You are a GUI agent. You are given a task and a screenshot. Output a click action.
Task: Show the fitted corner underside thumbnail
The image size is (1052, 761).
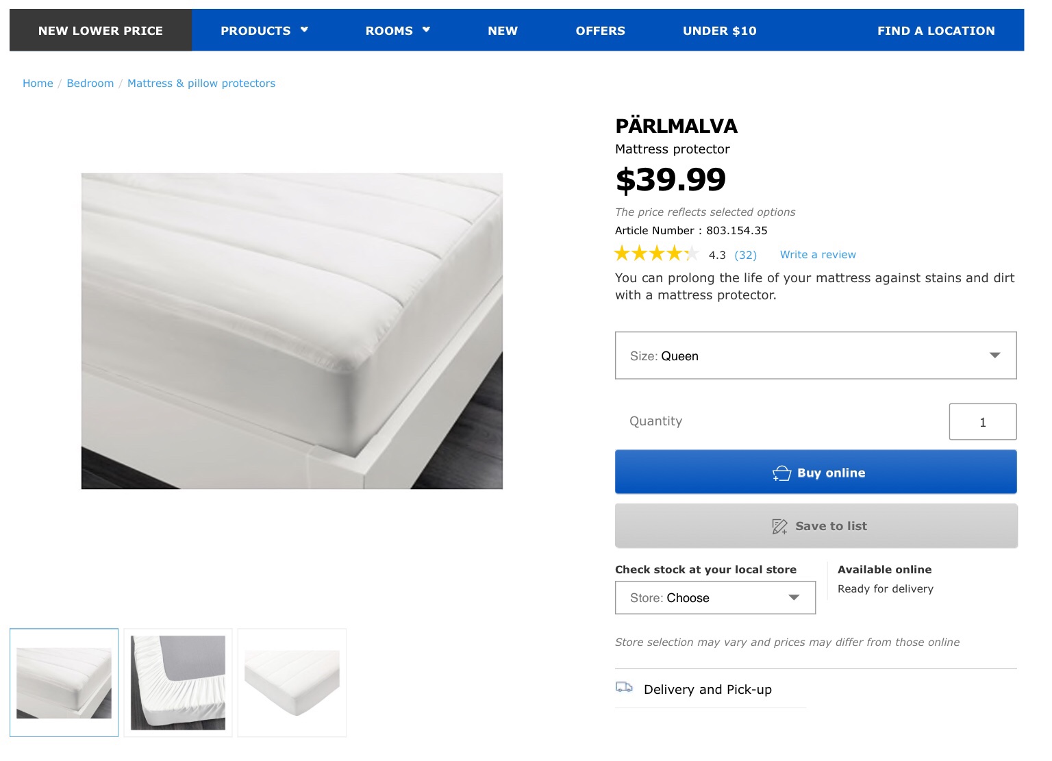(178, 683)
